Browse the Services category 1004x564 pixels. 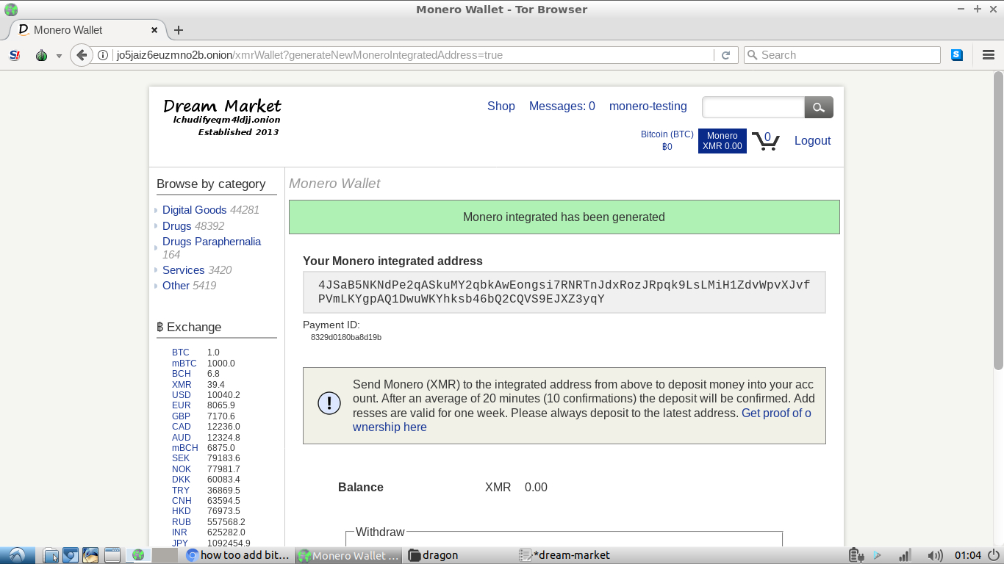[x=184, y=270]
